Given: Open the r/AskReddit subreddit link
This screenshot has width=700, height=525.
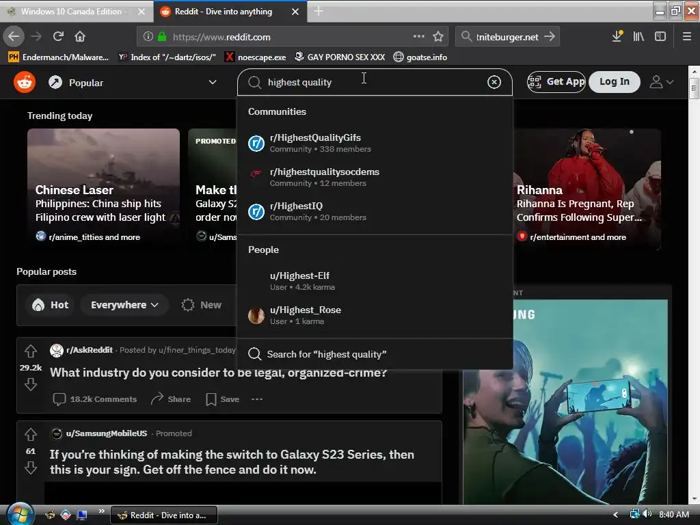Looking at the screenshot, I should (90, 350).
